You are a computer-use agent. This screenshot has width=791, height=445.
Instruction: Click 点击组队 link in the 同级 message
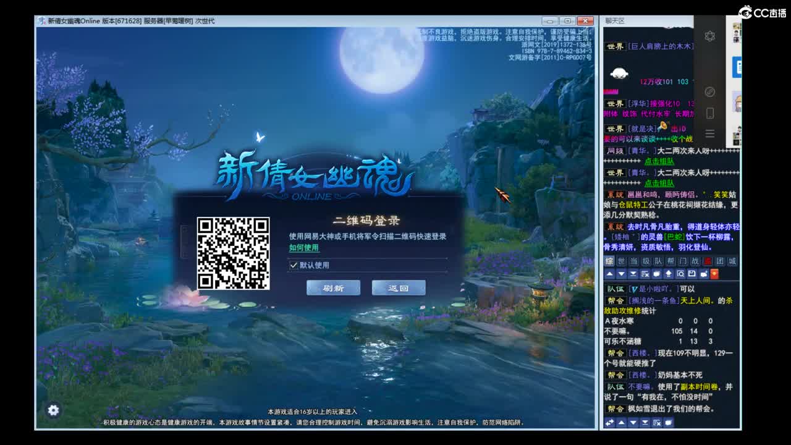[x=659, y=161]
